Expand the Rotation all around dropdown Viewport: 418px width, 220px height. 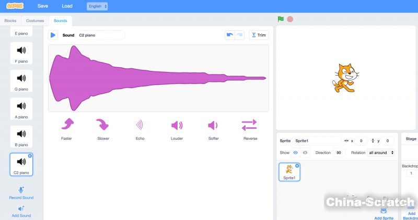(x=381, y=153)
